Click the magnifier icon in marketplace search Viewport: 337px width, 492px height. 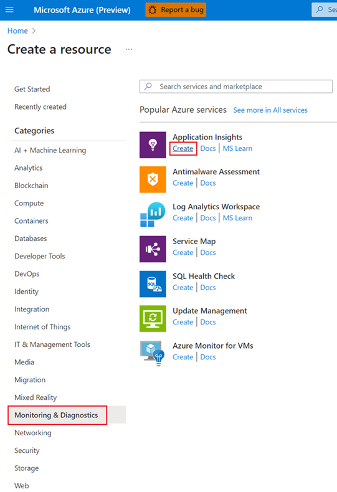[x=148, y=87]
